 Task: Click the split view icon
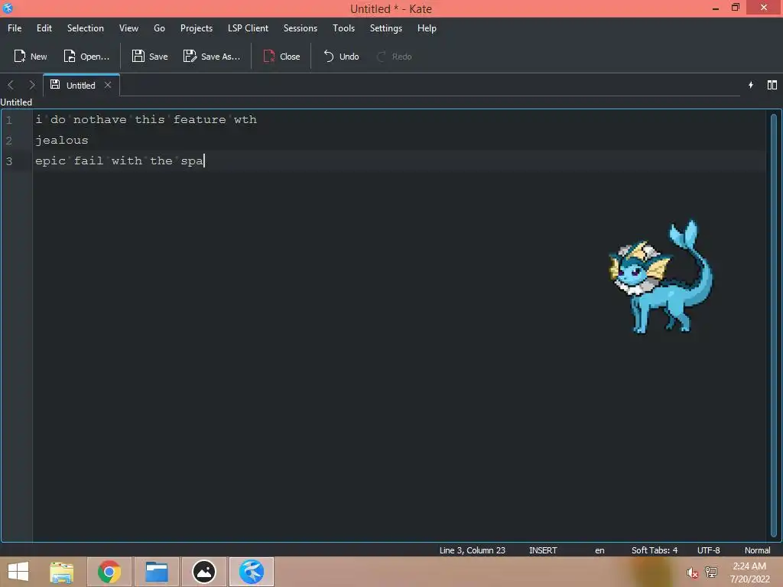click(772, 85)
